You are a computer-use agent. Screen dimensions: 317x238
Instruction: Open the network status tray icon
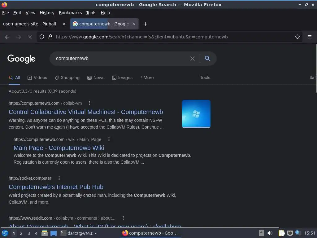[290, 233]
